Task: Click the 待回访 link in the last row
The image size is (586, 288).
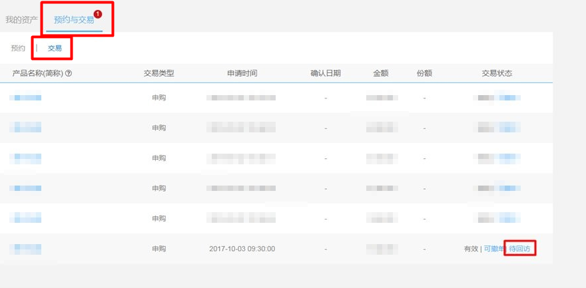Action: coord(519,249)
